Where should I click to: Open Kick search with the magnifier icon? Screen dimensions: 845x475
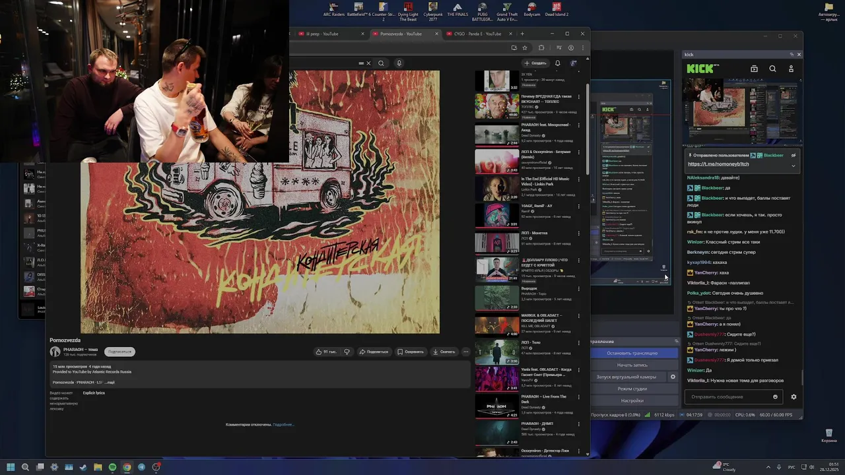point(772,69)
